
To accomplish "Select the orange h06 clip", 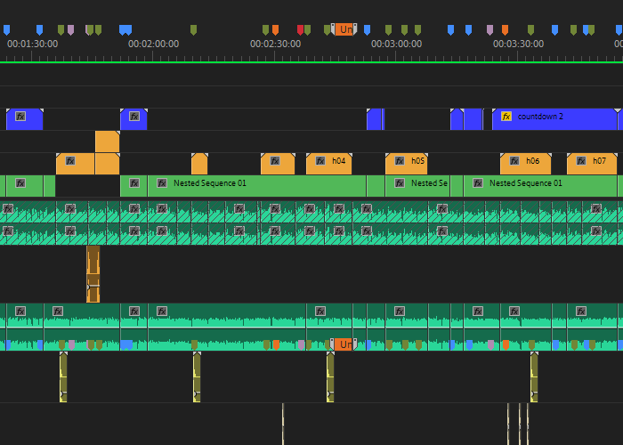I will 526,164.
